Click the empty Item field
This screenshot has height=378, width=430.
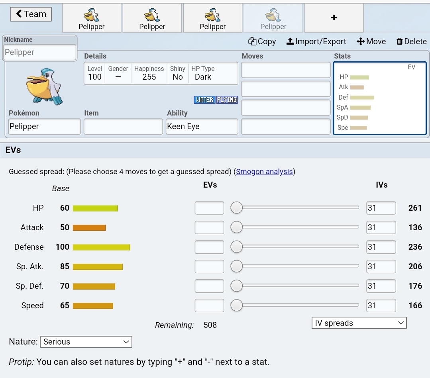click(x=123, y=126)
